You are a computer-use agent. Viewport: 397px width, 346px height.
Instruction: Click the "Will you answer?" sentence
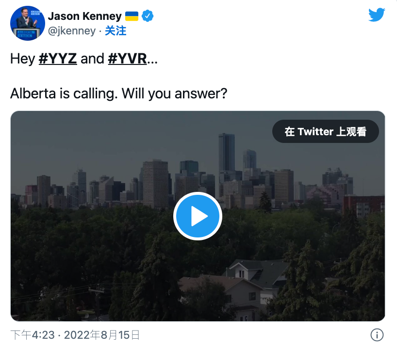pyautogui.click(x=174, y=94)
